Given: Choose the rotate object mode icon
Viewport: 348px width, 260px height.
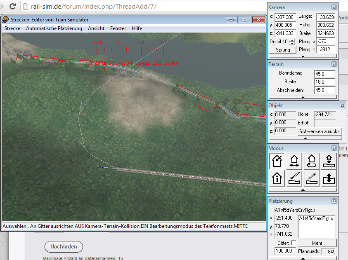Looking at the screenshot, I should tap(312, 161).
